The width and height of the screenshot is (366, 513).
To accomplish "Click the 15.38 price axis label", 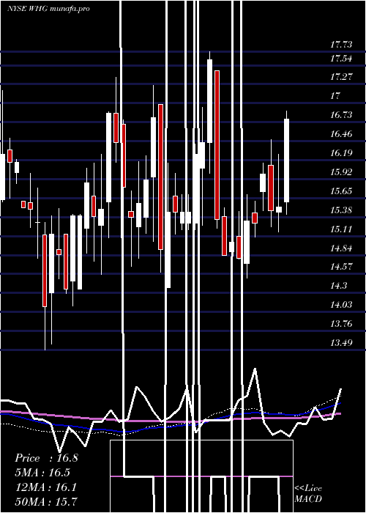I will 341,210.
